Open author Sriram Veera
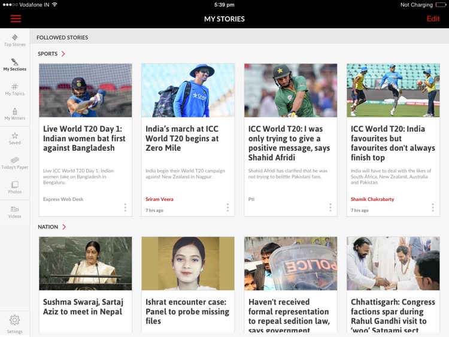This screenshot has height=337, width=449. coord(159,199)
